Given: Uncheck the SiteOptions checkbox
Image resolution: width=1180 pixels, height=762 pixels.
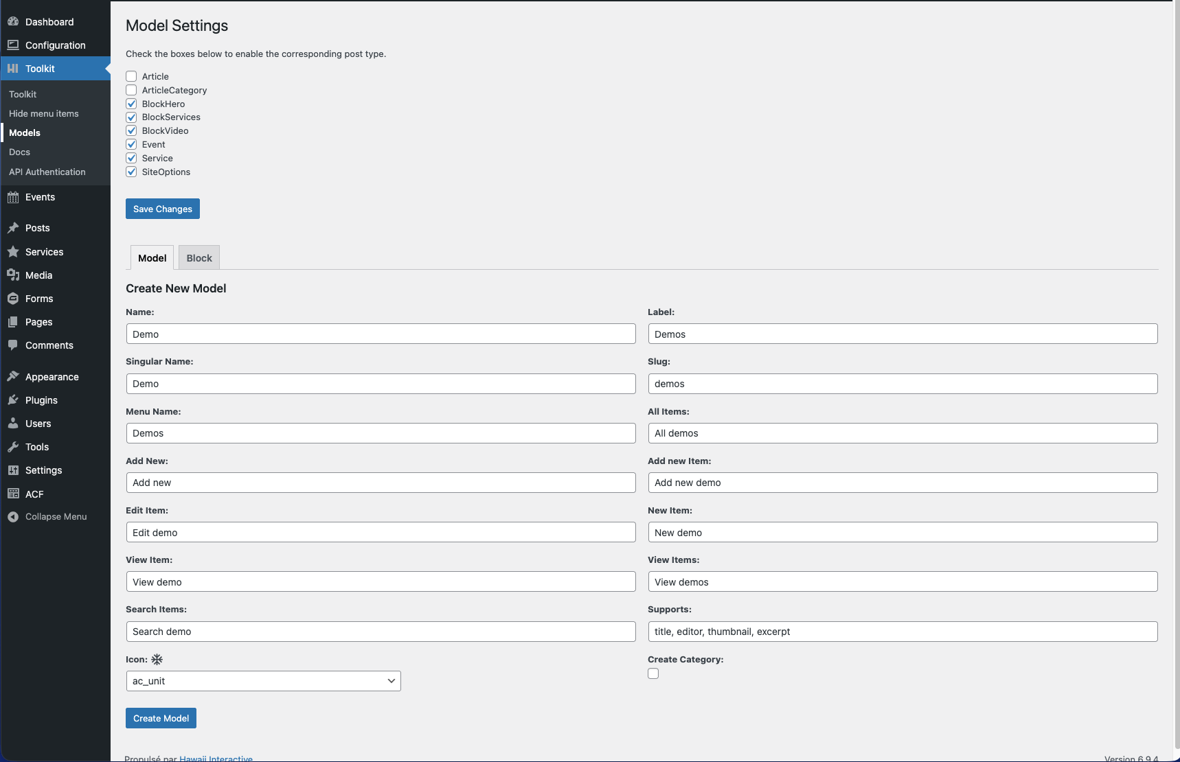Looking at the screenshot, I should point(131,172).
